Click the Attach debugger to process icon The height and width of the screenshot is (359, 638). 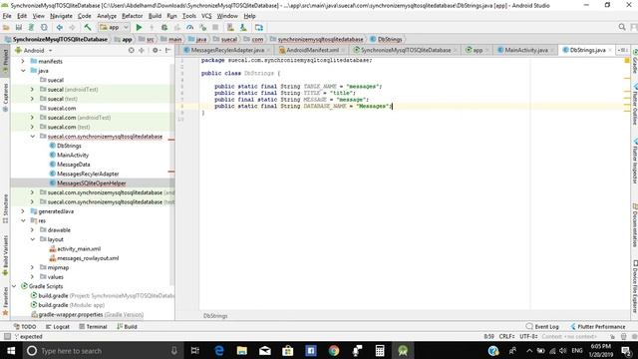tap(202, 28)
